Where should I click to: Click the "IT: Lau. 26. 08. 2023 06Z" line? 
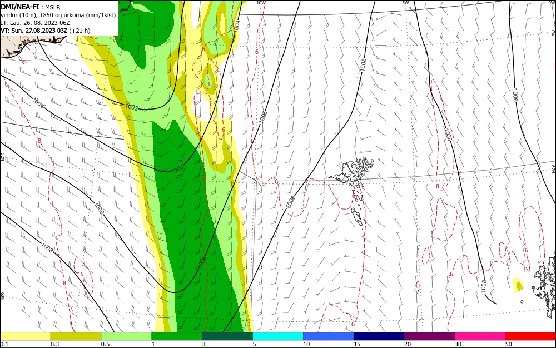35,23
